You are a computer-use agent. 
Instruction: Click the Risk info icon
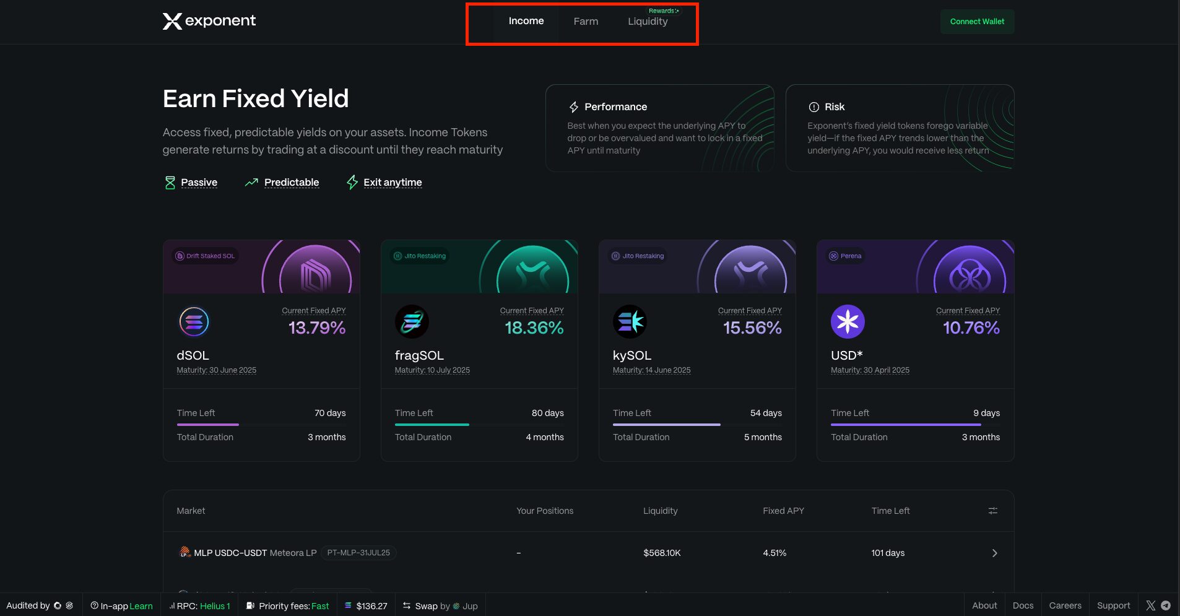tap(813, 107)
